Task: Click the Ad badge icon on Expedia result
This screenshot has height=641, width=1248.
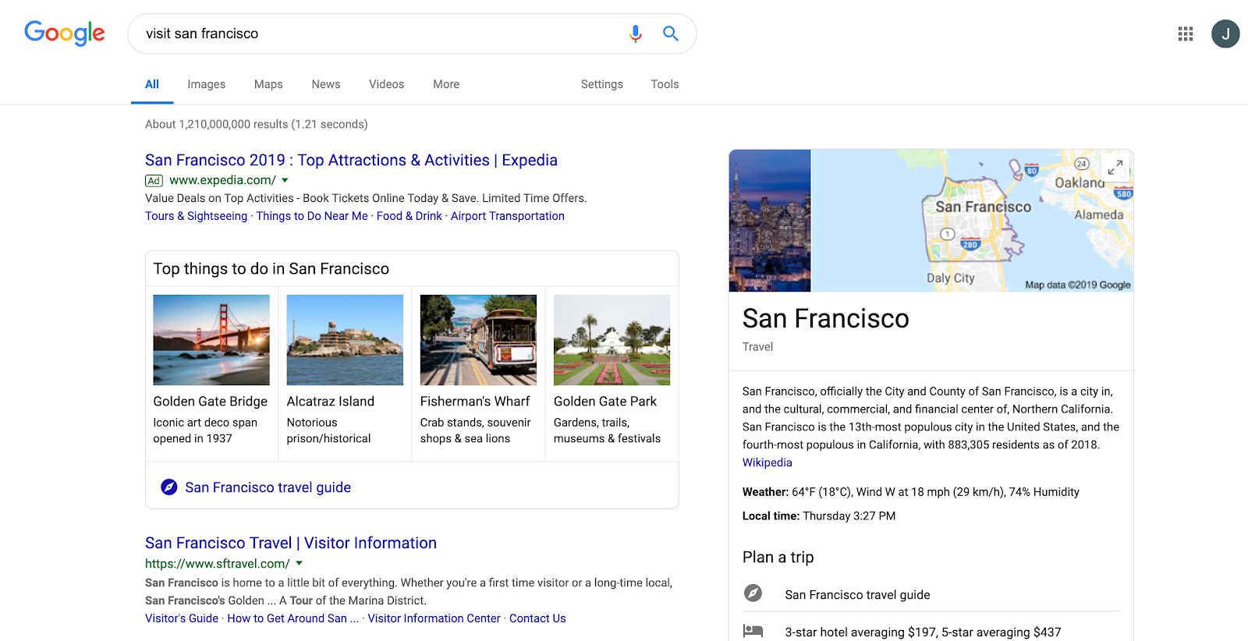Action: click(x=154, y=181)
